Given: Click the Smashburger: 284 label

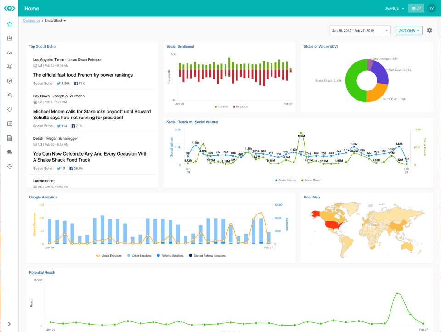Looking at the screenshot, I should point(385,59).
